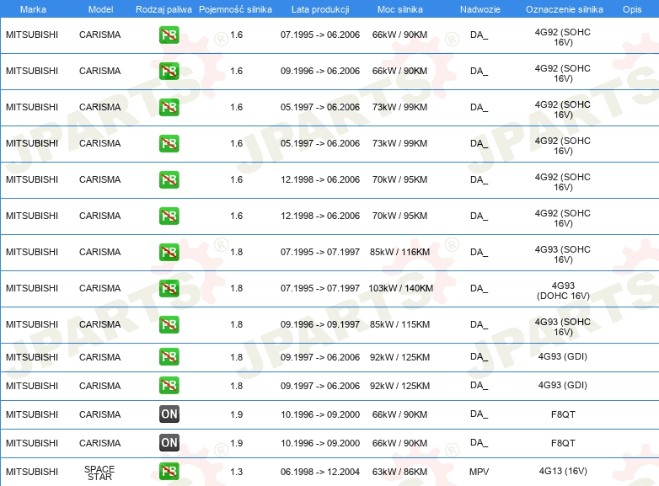Click petrol fuel icon in 09.1996 -> 06.2006 row

coord(169,71)
